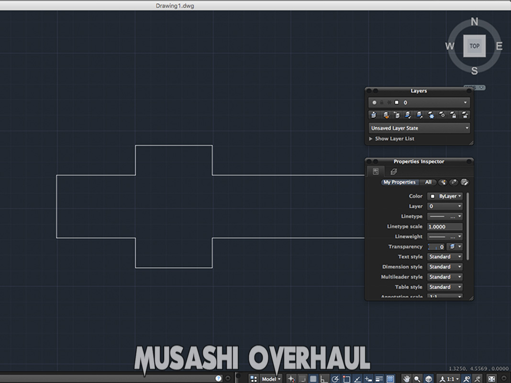Click the Isolate Layer icon in Layers panel
This screenshot has width=511, height=383.
click(x=408, y=115)
